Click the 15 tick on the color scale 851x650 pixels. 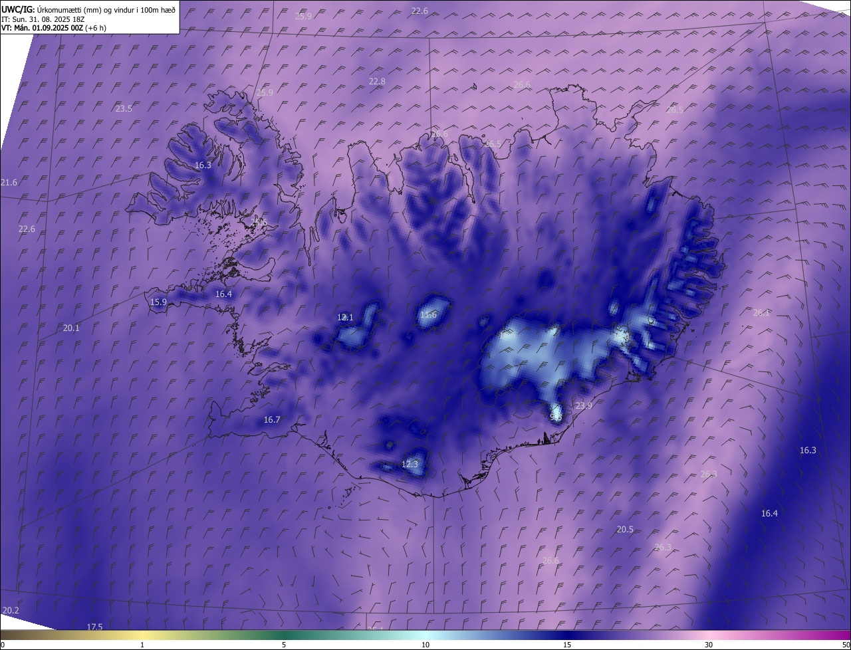tap(567, 645)
